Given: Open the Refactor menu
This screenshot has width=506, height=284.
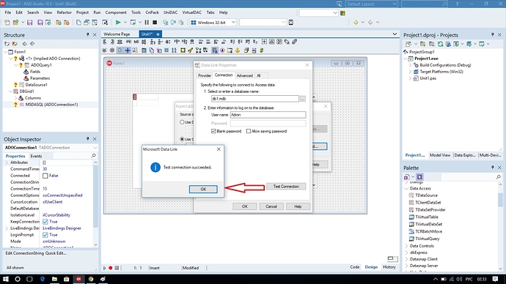Looking at the screenshot, I should coord(65,12).
